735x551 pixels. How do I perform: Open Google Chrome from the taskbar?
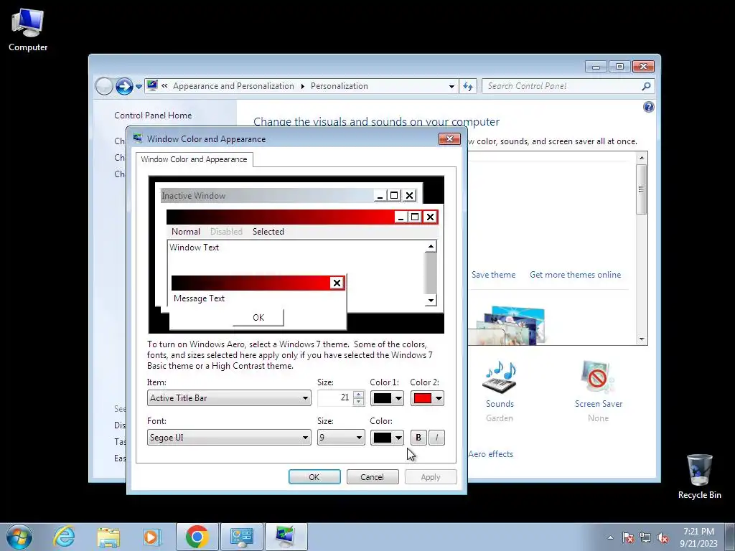pos(197,537)
